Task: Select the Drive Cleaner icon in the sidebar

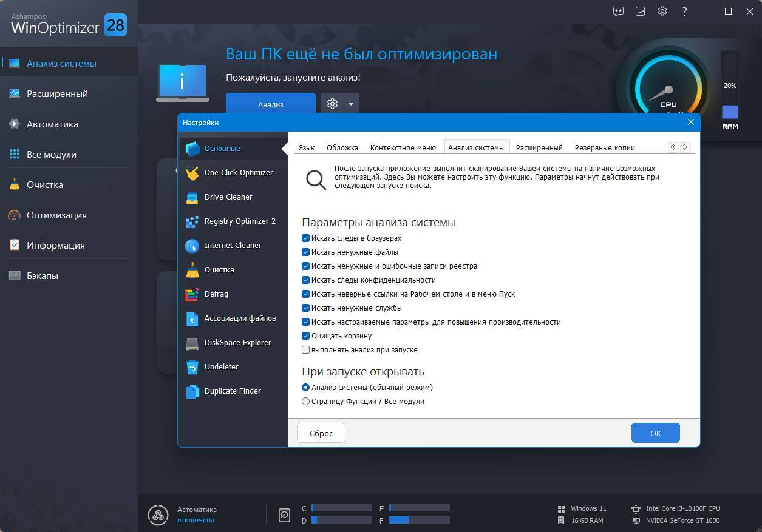Action: click(x=192, y=197)
